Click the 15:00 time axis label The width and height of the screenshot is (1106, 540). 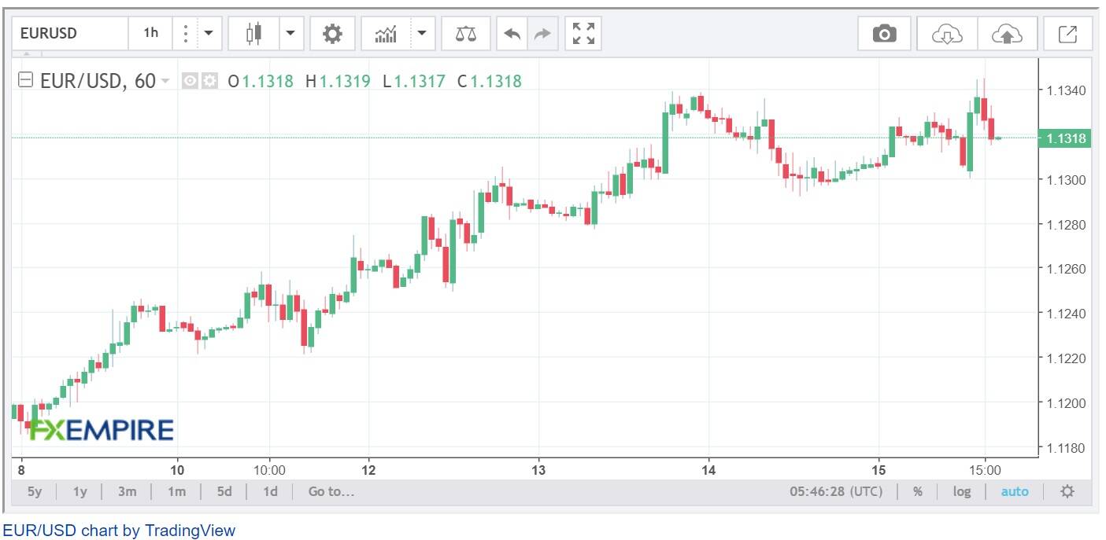click(985, 470)
